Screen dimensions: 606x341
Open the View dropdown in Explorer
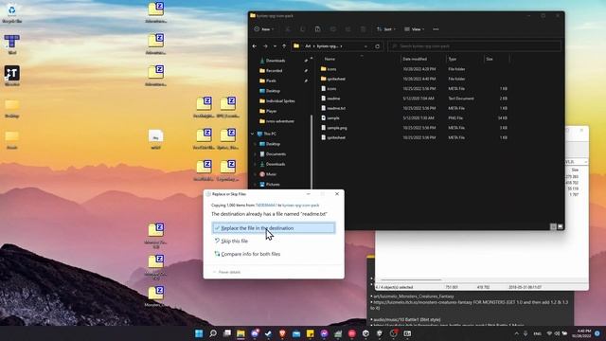click(414, 29)
